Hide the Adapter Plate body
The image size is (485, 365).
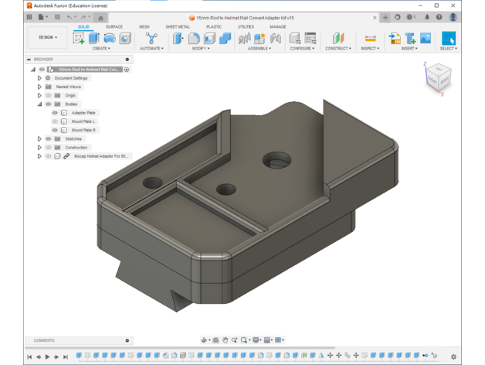(x=55, y=113)
